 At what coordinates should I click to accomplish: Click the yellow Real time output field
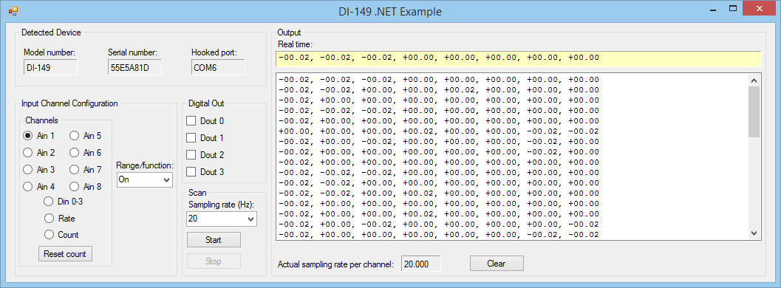(x=519, y=58)
